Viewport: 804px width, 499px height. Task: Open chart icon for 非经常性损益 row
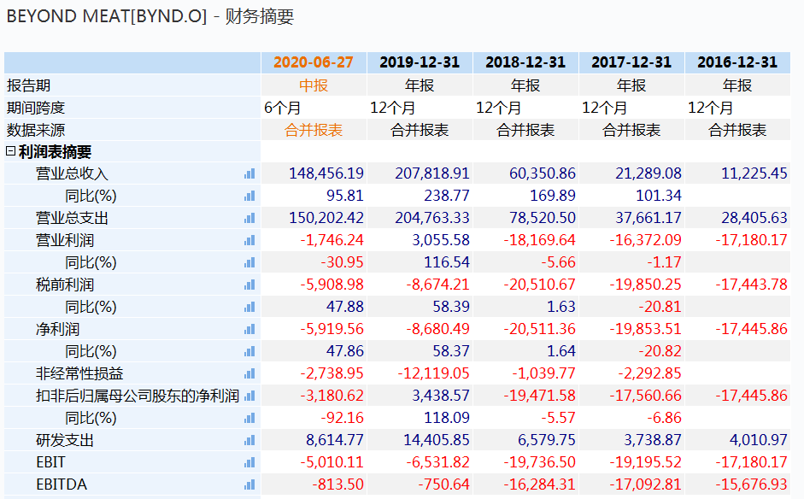[249, 374]
